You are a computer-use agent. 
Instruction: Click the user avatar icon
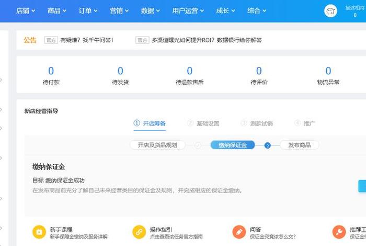coord(330,11)
